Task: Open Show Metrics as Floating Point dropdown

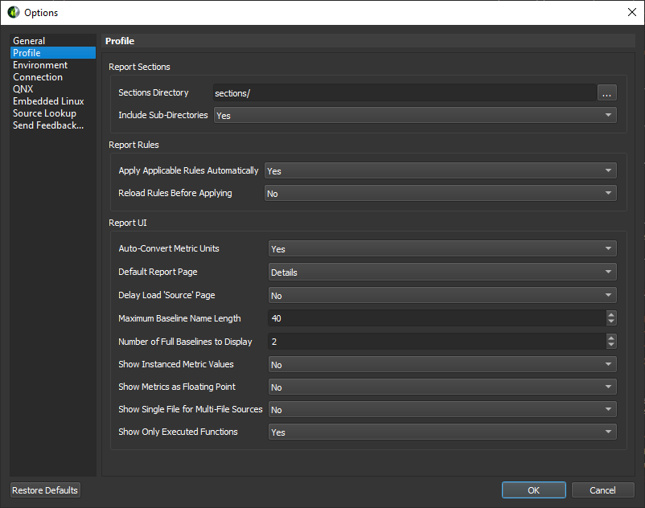Action: 442,387
